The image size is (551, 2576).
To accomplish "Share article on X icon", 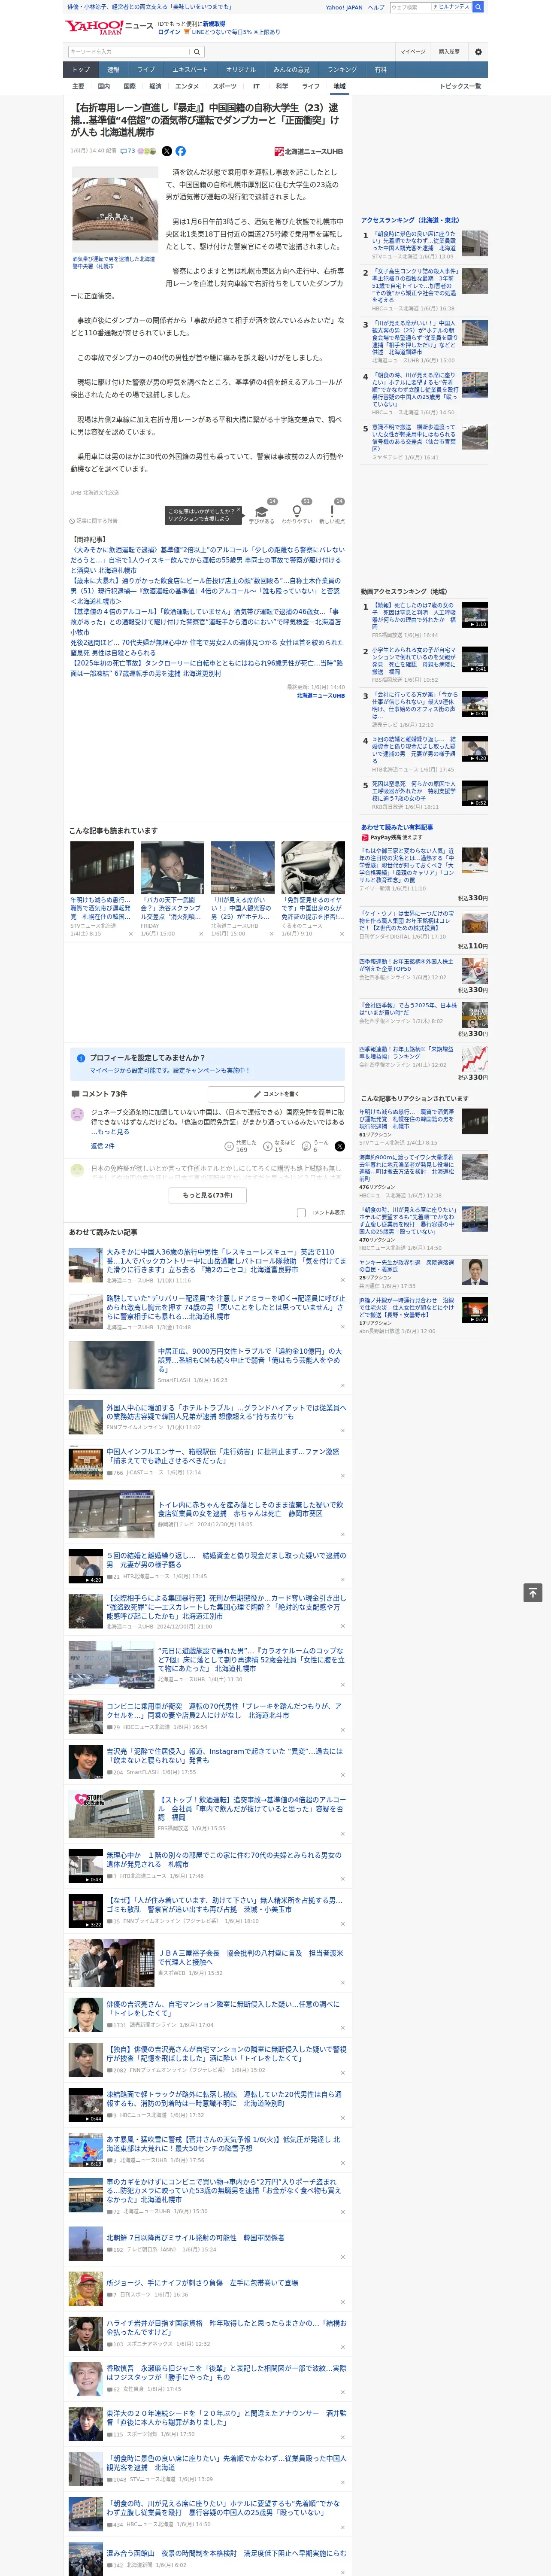I will (167, 151).
